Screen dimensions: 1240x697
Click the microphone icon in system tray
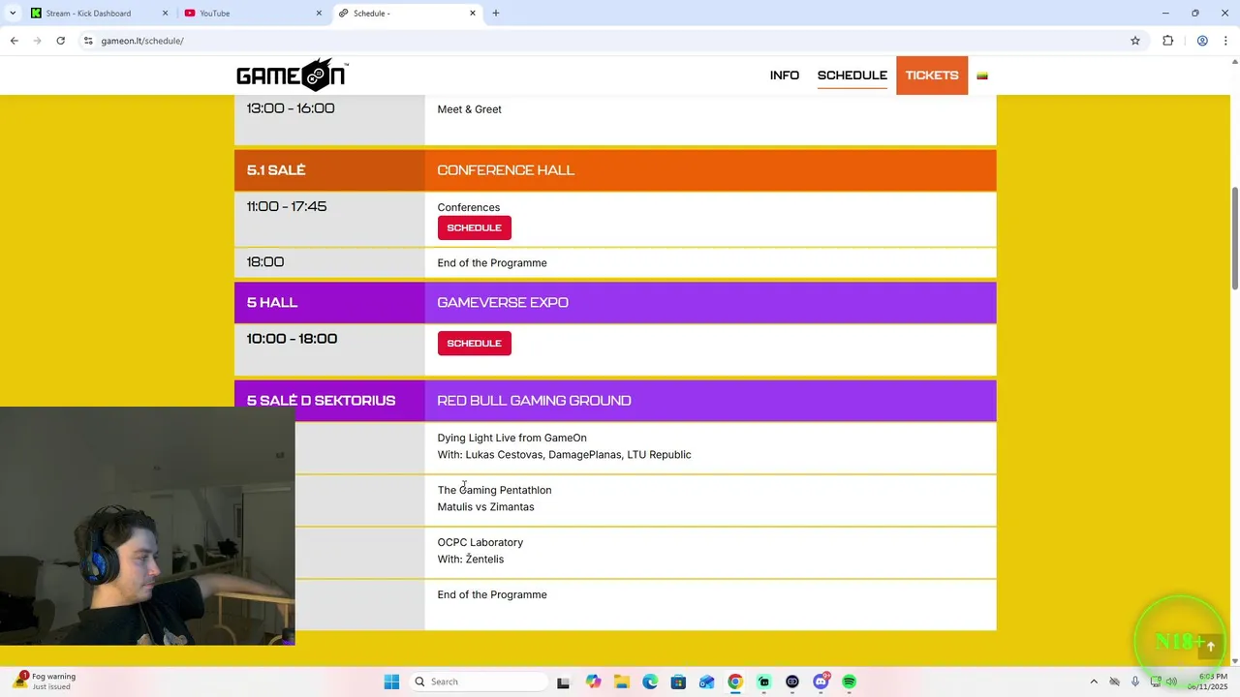1135,682
